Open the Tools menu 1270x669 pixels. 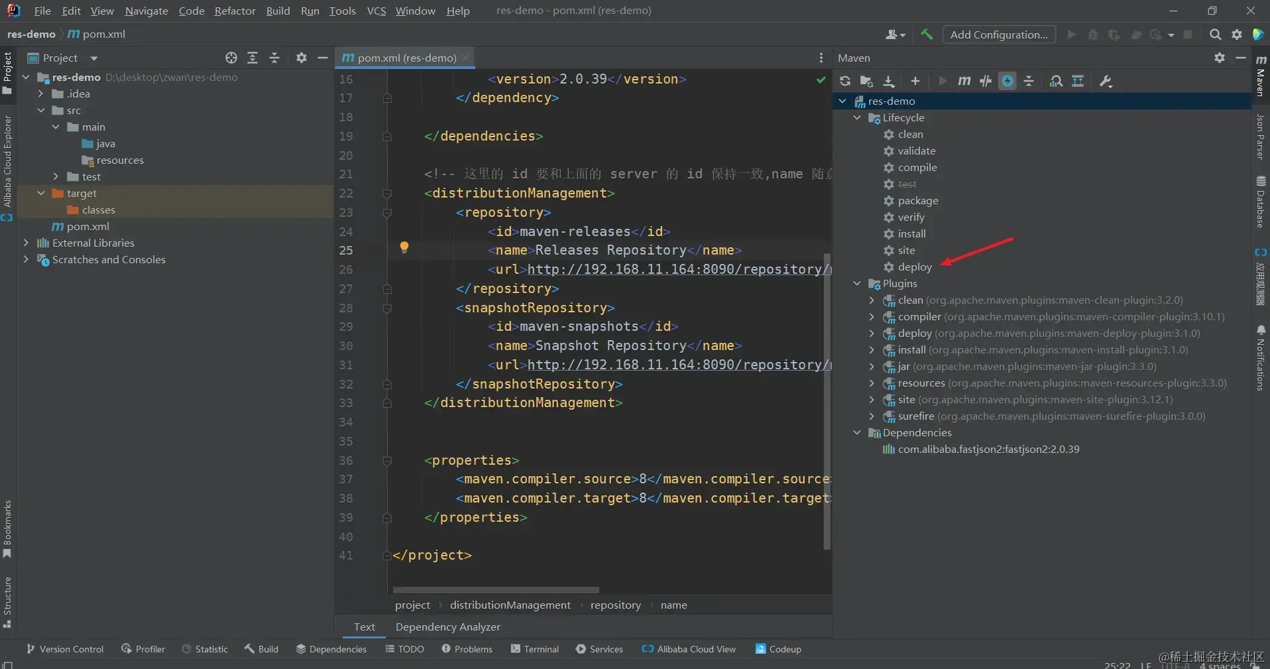click(x=342, y=11)
